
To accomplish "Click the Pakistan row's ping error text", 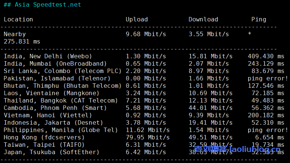I will [267, 79].
